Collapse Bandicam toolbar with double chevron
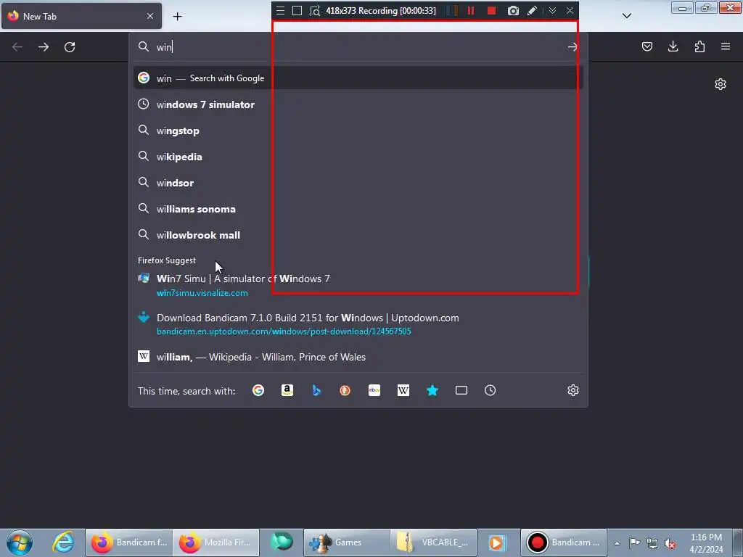The image size is (743, 557). [552, 10]
